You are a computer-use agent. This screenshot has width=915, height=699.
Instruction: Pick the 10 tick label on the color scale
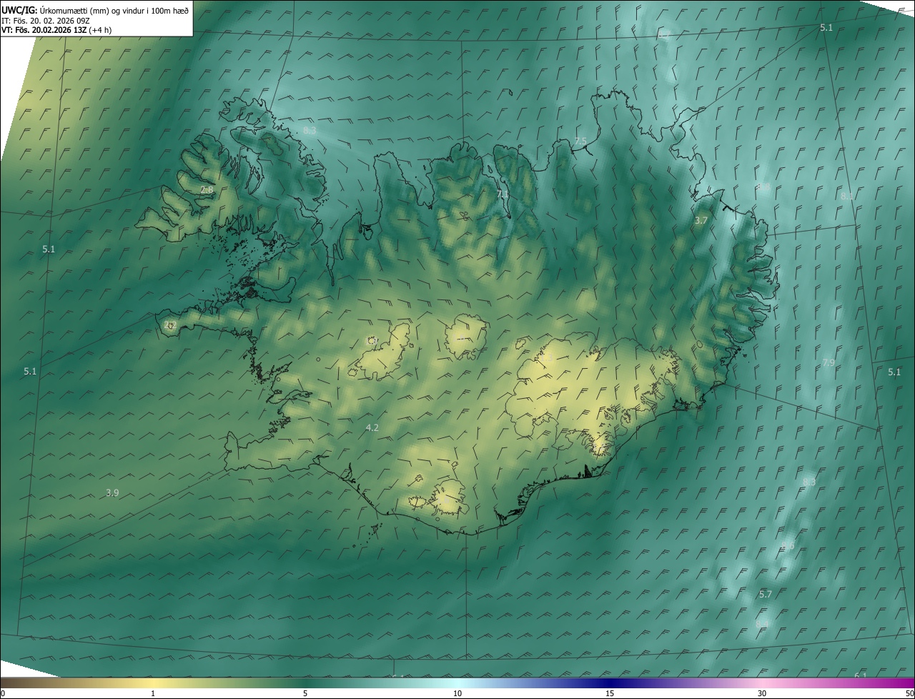coord(457,693)
